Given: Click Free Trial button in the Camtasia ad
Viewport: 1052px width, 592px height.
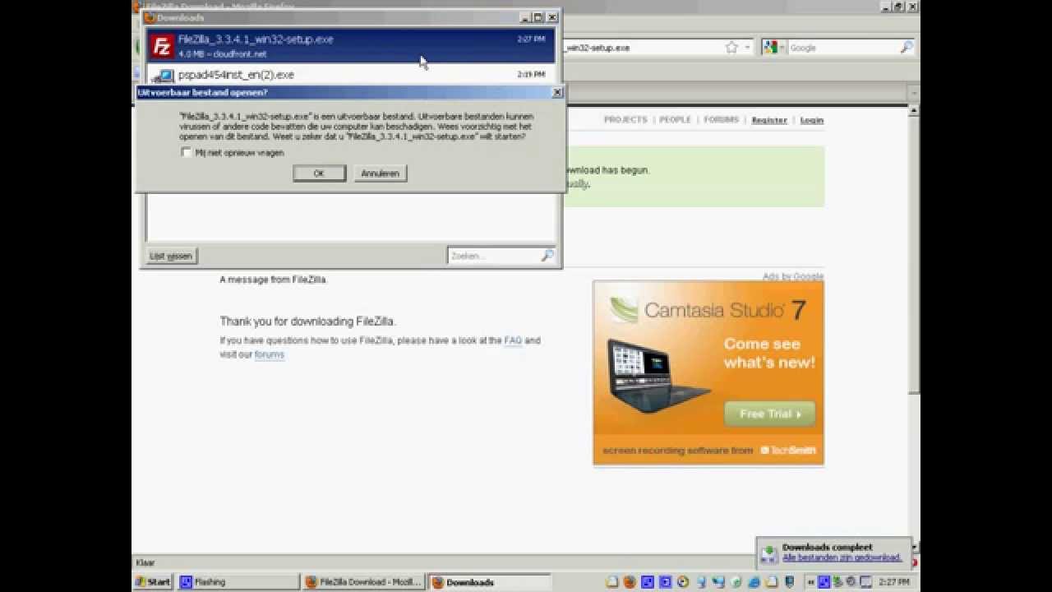Looking at the screenshot, I should click(x=769, y=414).
